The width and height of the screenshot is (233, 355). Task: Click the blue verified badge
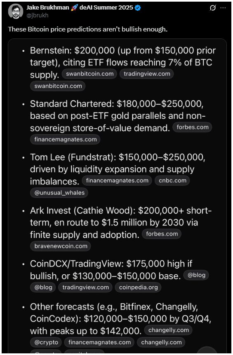tap(138, 8)
